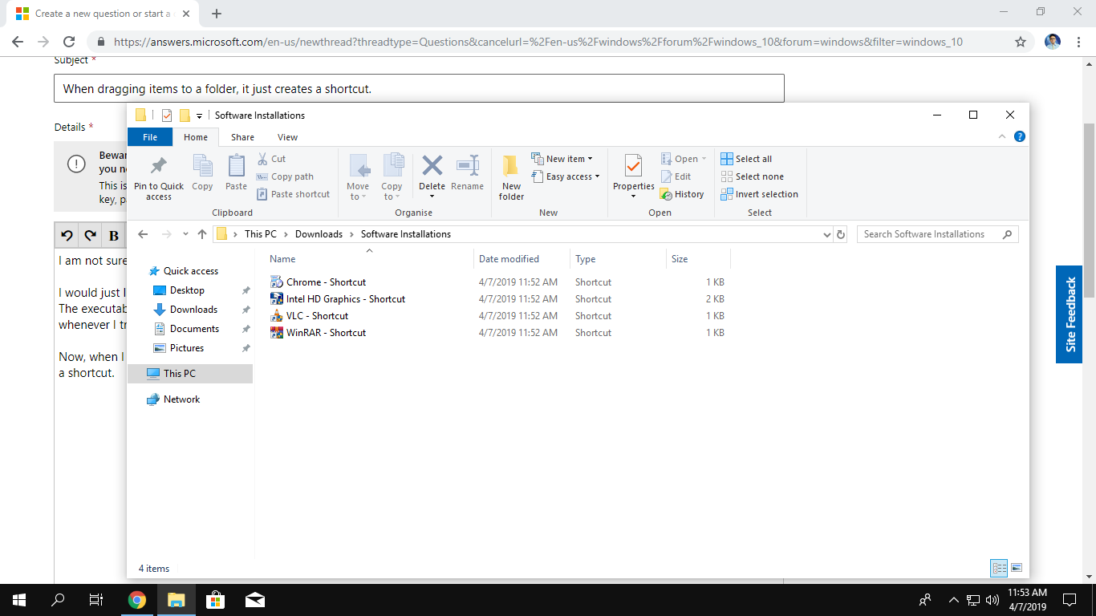Open Microsoft Store from taskbar
Viewport: 1096px width, 616px height.
216,600
